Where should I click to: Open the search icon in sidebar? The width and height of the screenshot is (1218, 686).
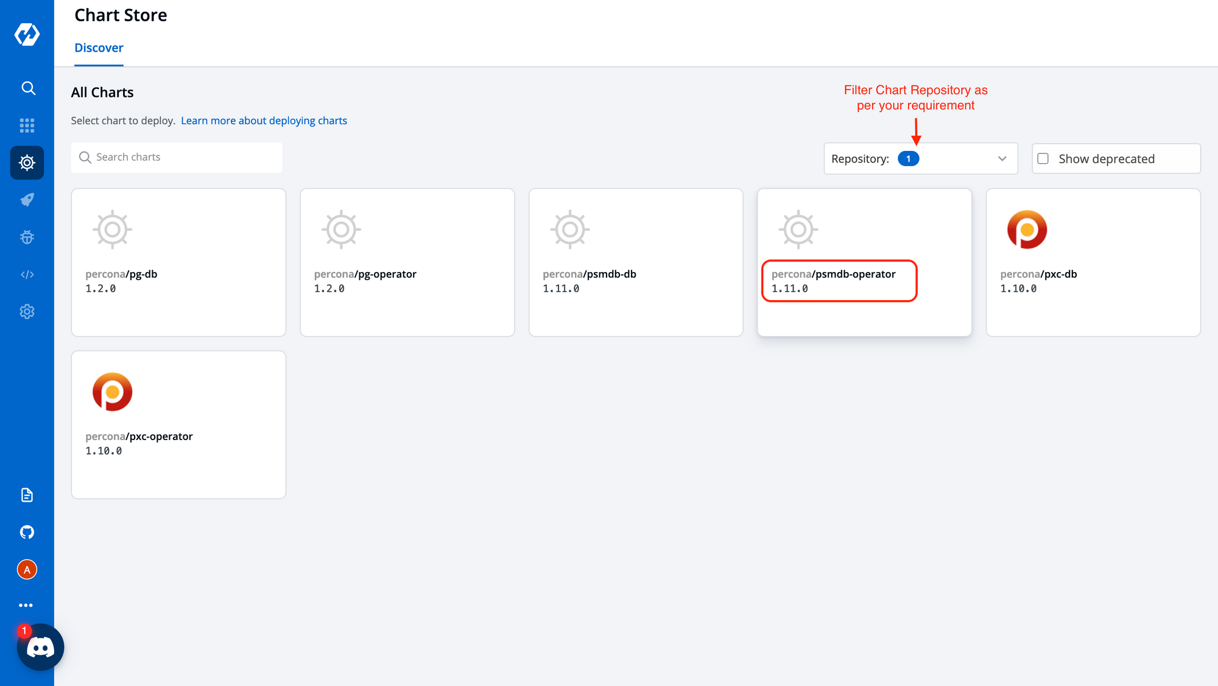[27, 88]
